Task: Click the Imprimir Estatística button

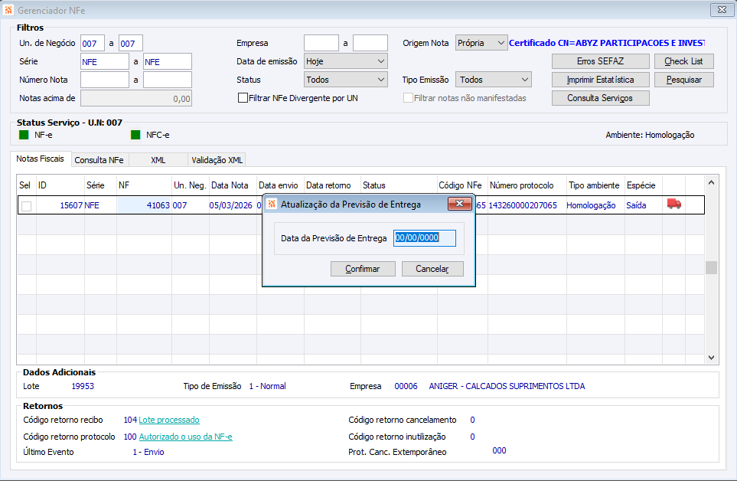Action: click(600, 80)
